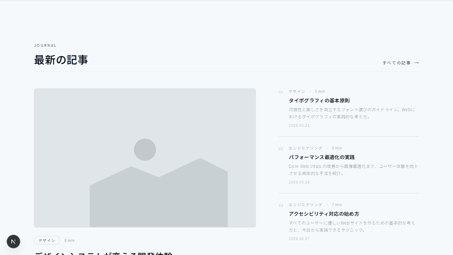This screenshot has width=453, height=255.
Task: Open the Next.js dev tools button
Action: pyautogui.click(x=13, y=242)
